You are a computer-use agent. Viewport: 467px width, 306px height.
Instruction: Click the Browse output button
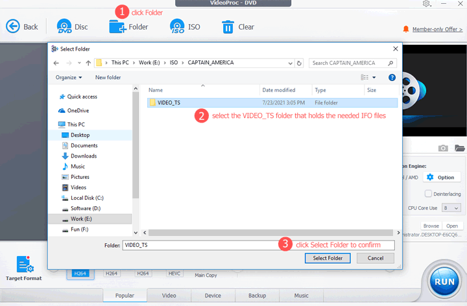tap(431, 226)
